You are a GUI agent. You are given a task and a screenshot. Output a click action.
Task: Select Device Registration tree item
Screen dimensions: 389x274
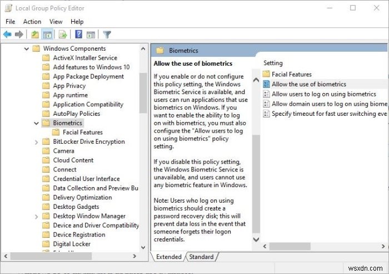coord(79,234)
